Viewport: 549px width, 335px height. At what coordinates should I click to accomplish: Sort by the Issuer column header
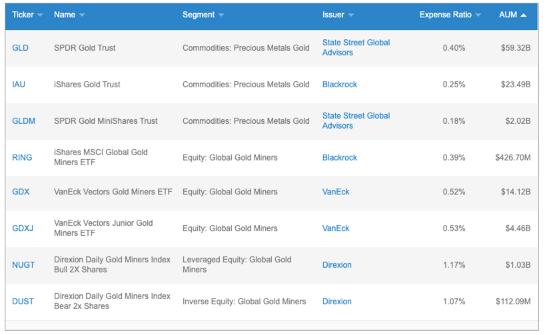click(338, 15)
